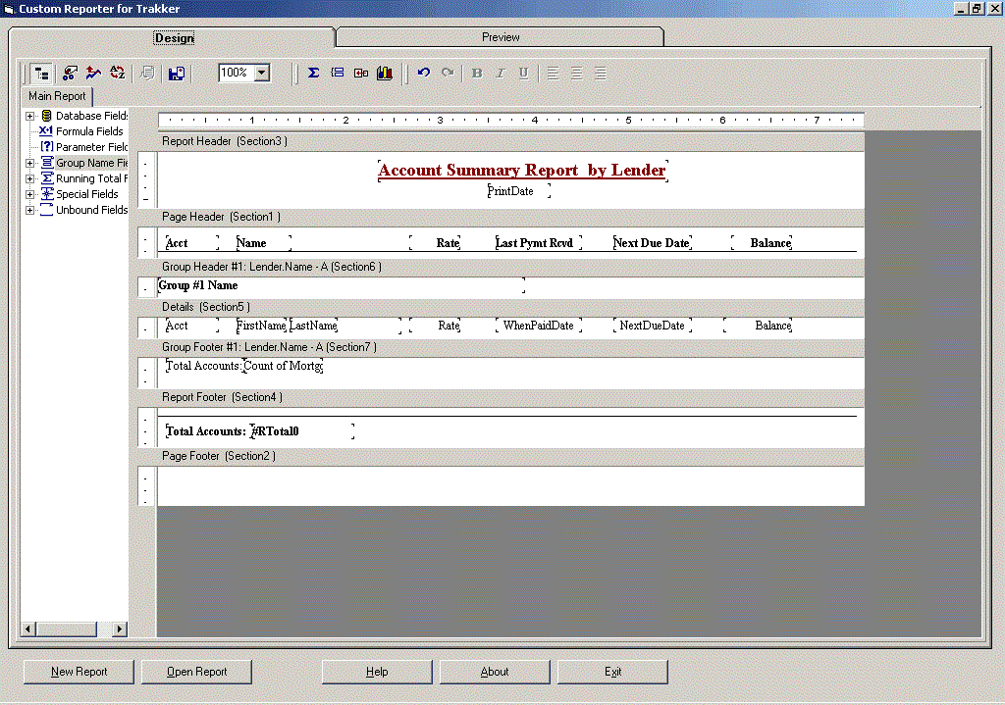The image size is (1005, 705).
Task: Toggle bold formatting button
Action: point(477,74)
